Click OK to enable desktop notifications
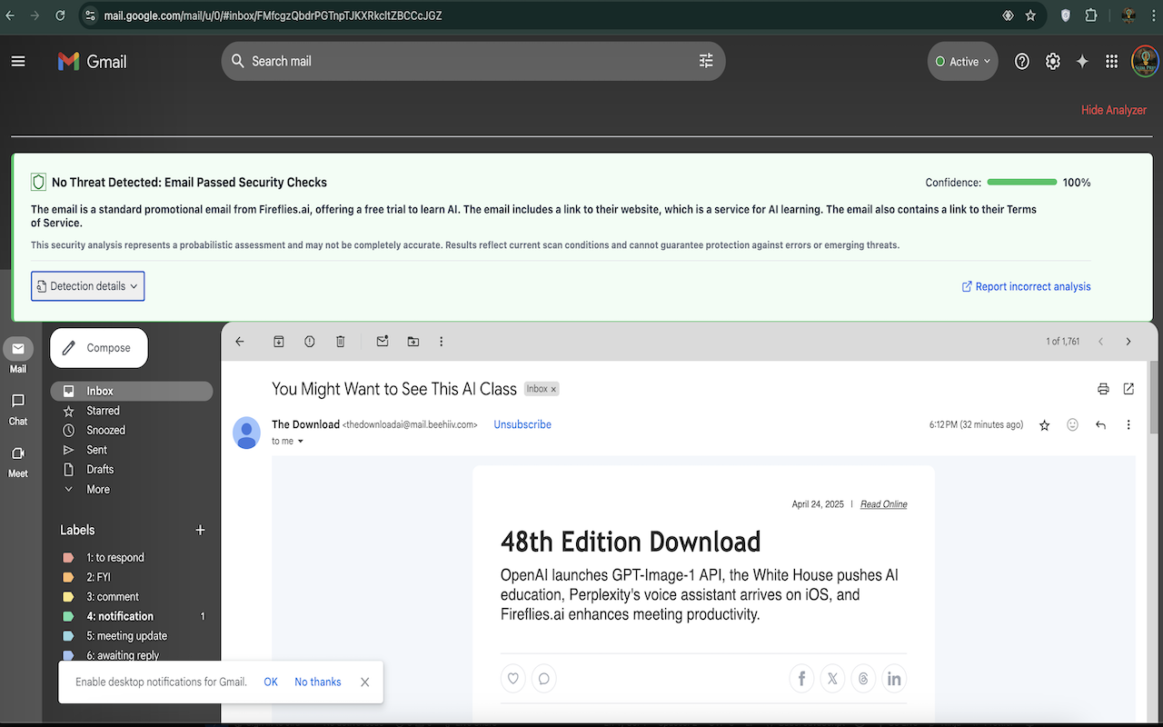The height and width of the screenshot is (727, 1163). 271,682
